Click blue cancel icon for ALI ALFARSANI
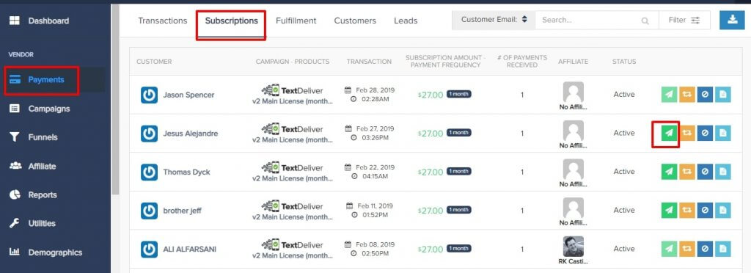Viewport: 751px width, 273px height. [x=705, y=249]
